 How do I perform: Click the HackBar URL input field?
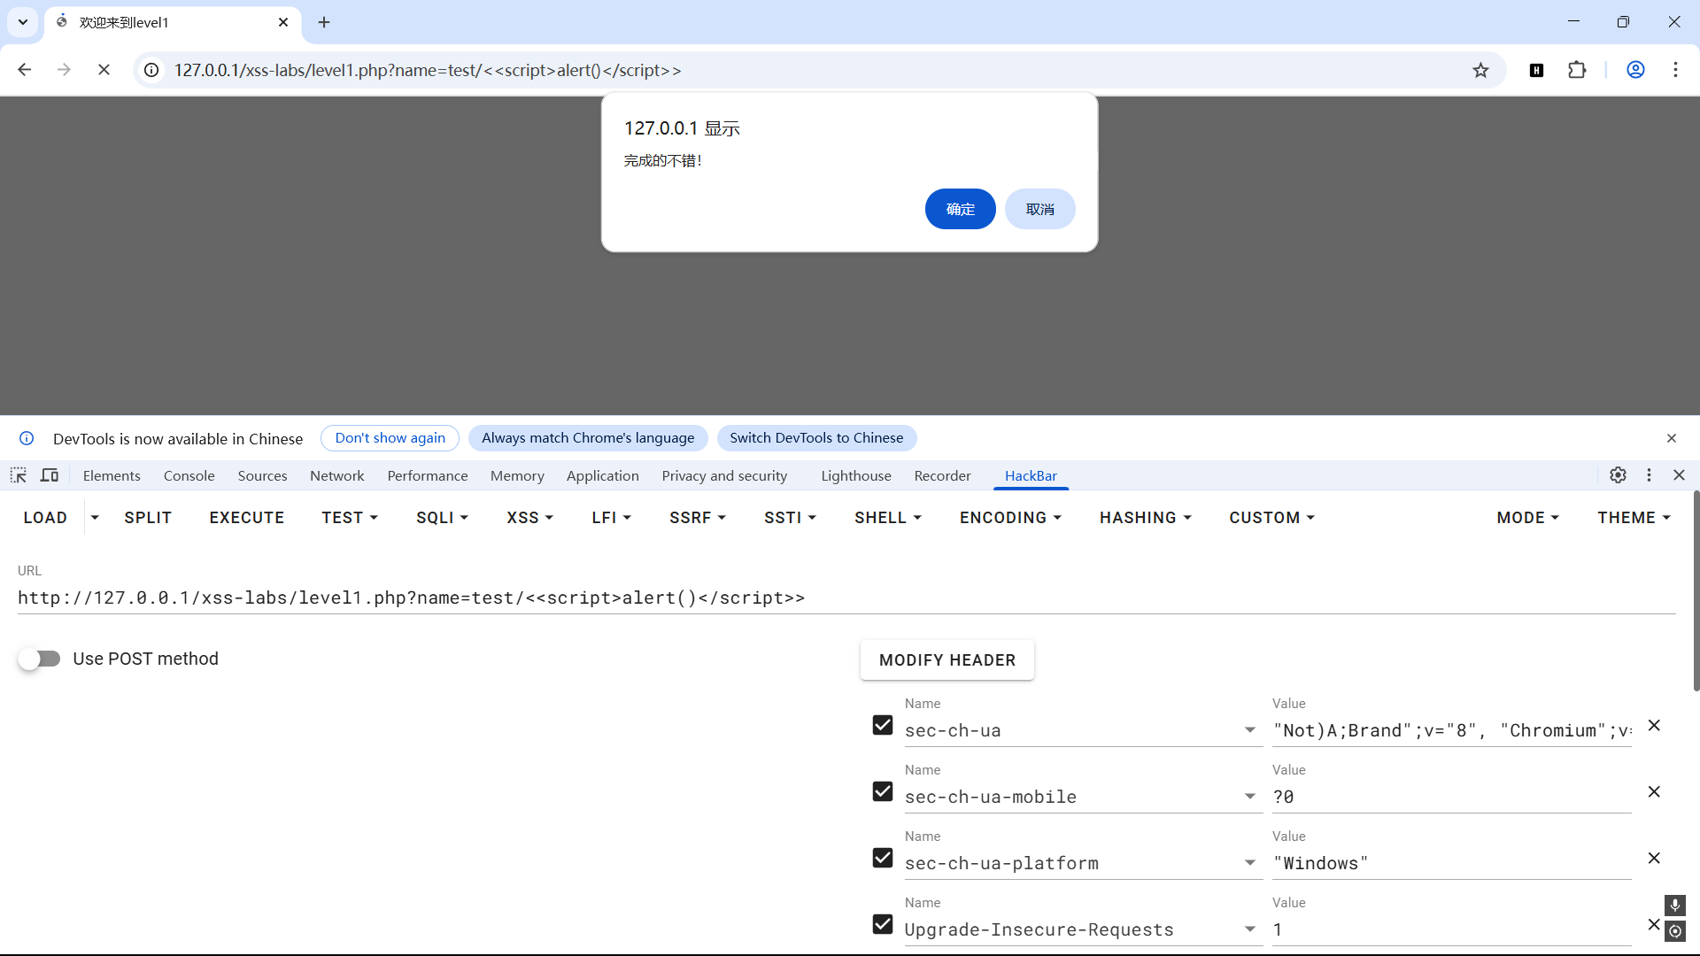click(846, 597)
